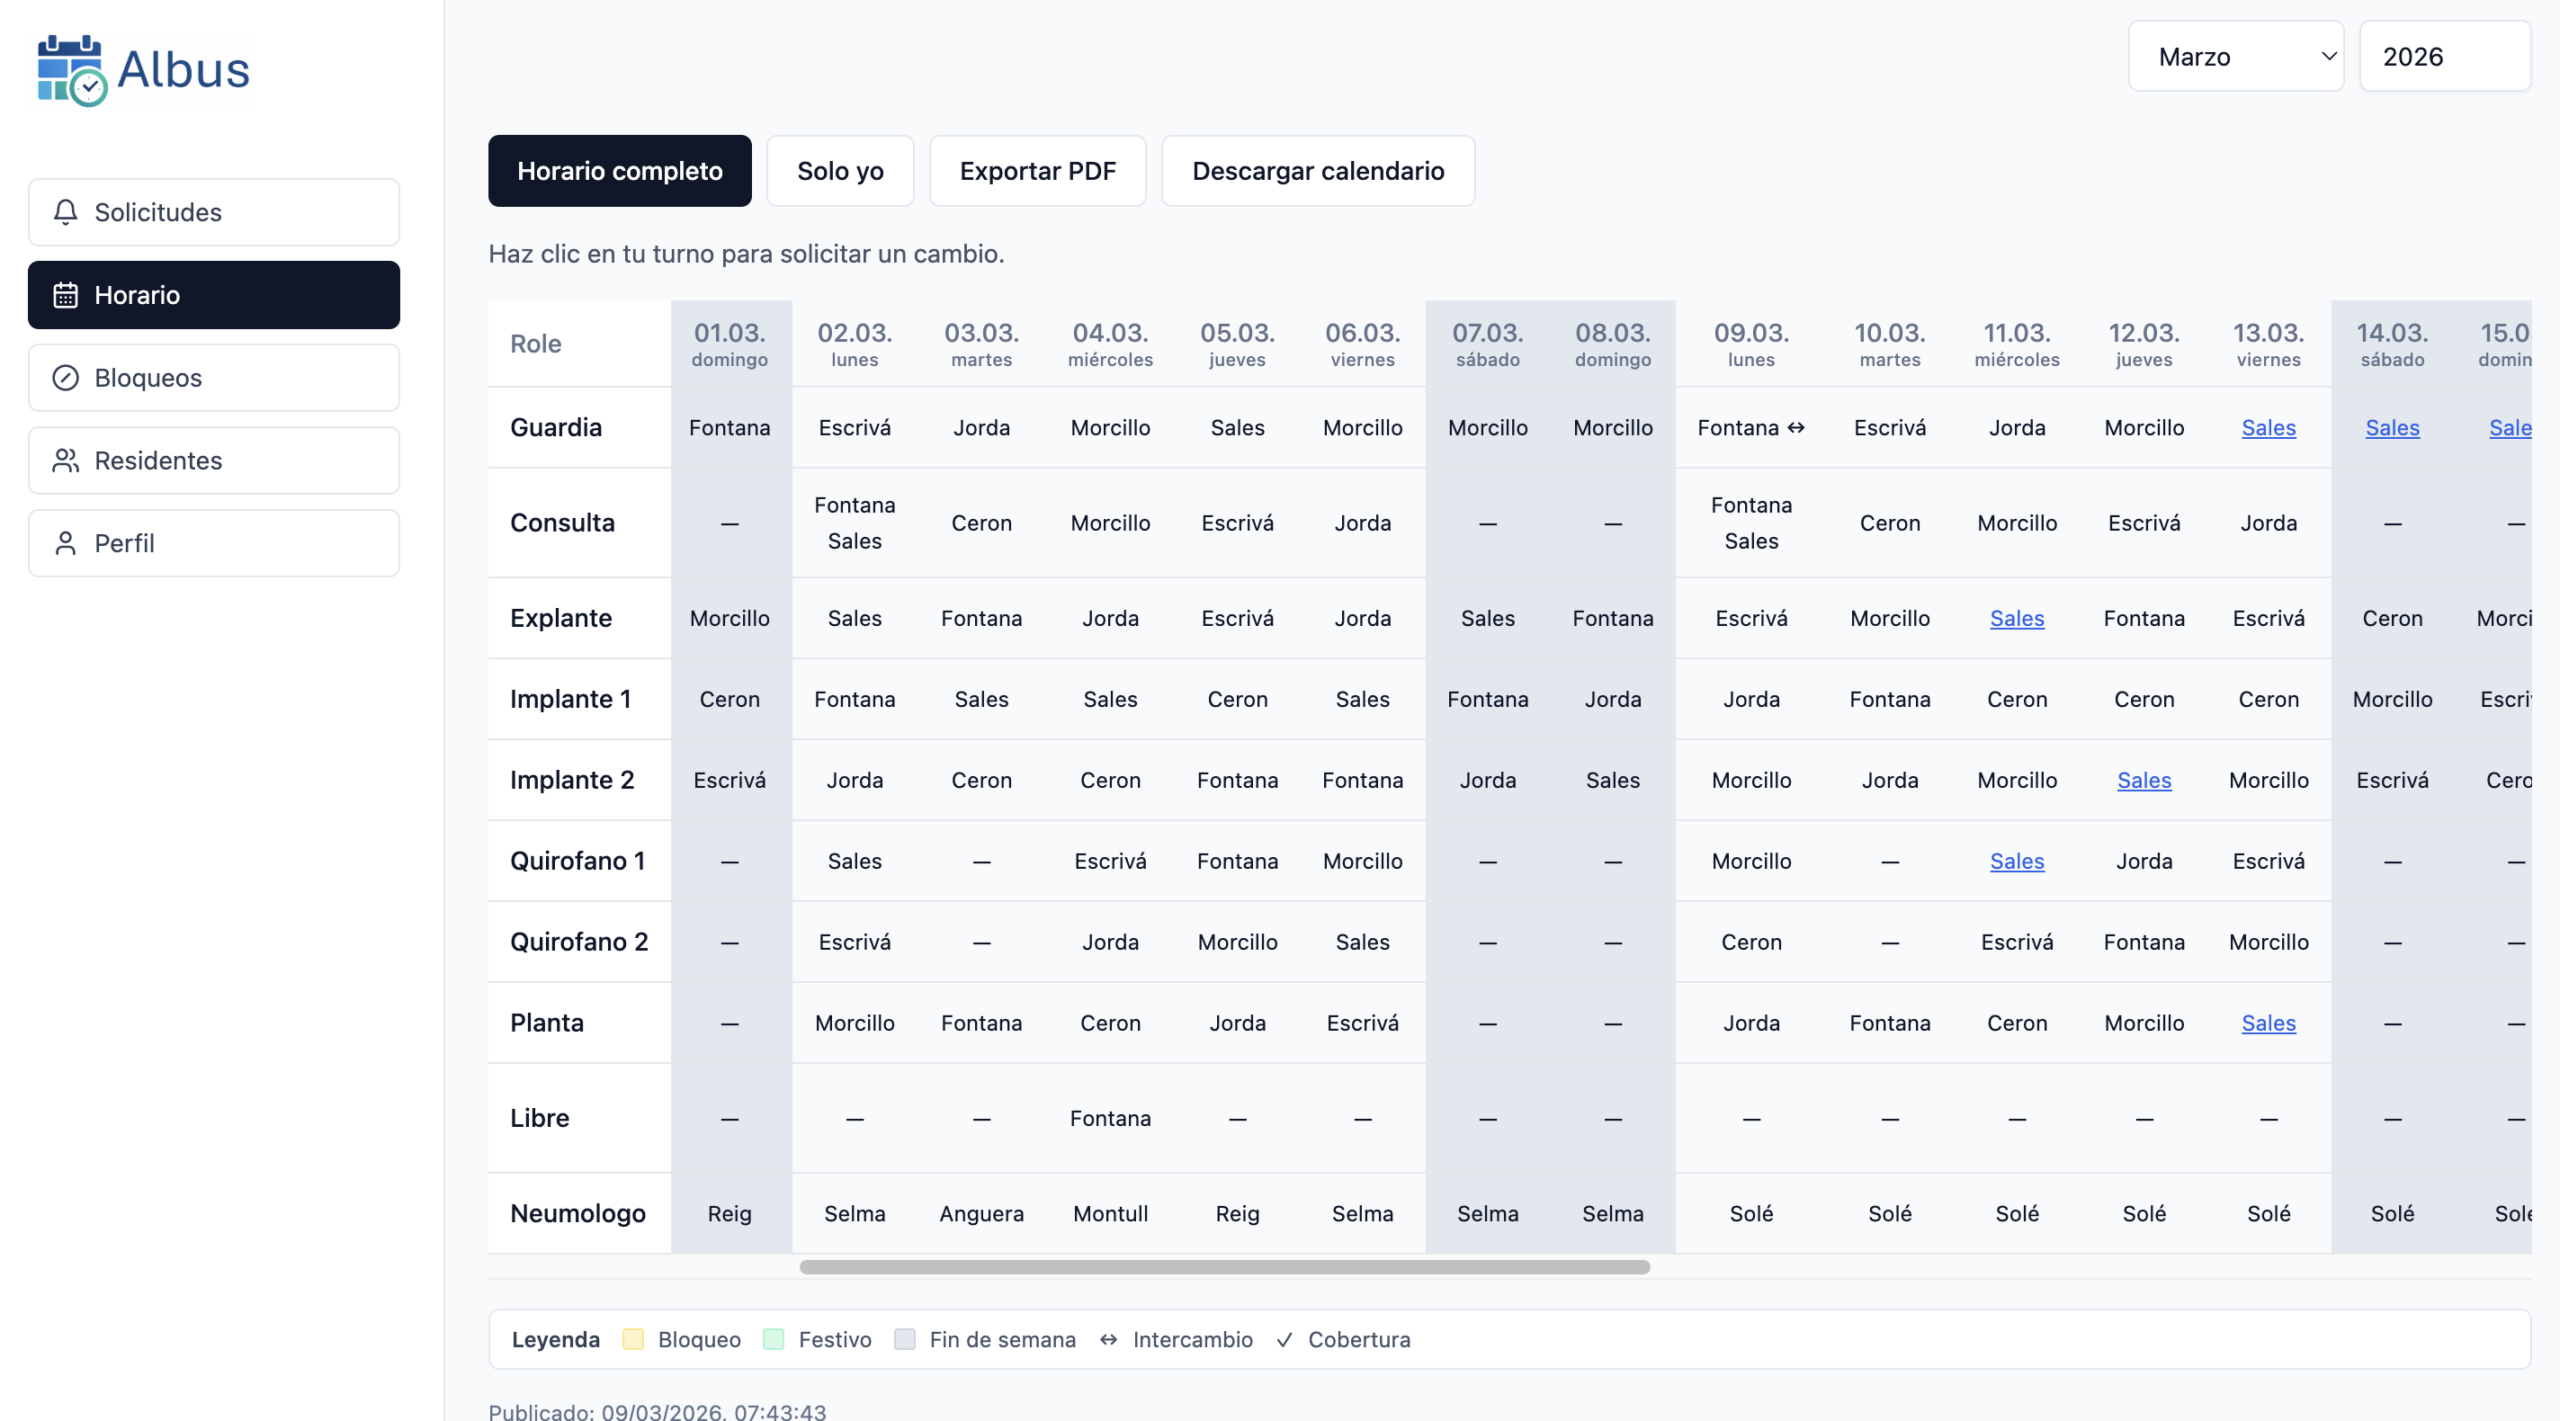This screenshot has width=2560, height=1421.
Task: Click the blocked-circle icon beside Bloqueos
Action: coord(66,378)
